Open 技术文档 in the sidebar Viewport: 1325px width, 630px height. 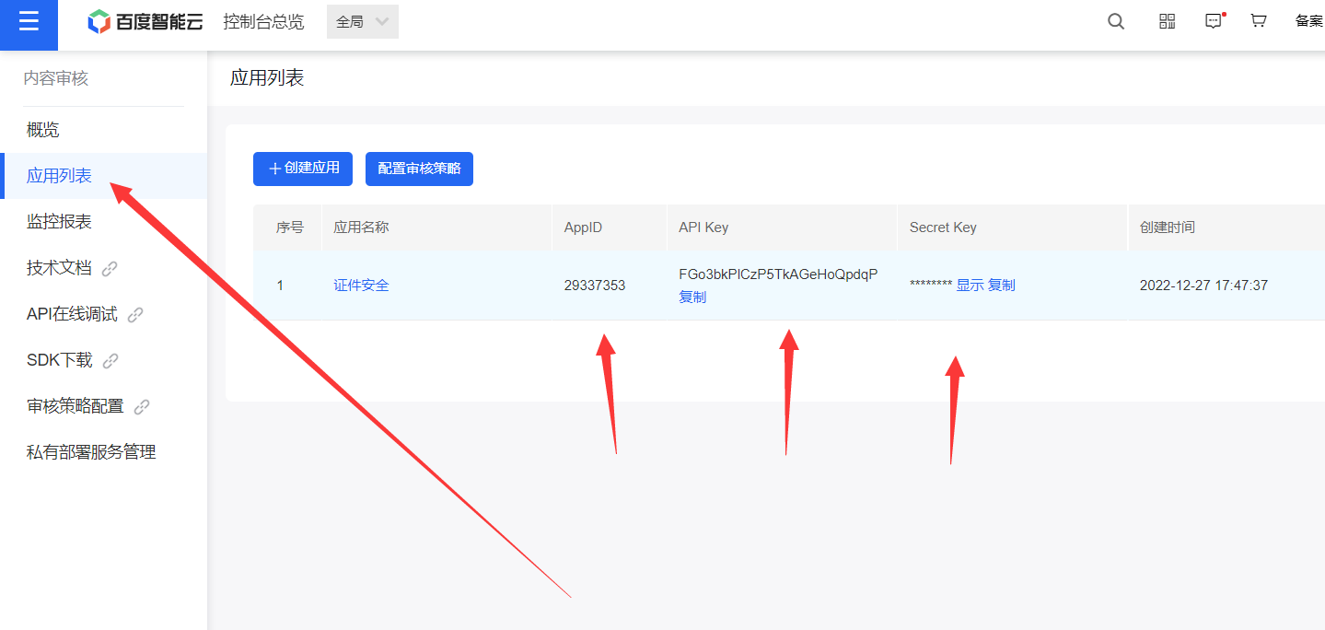pos(59,268)
